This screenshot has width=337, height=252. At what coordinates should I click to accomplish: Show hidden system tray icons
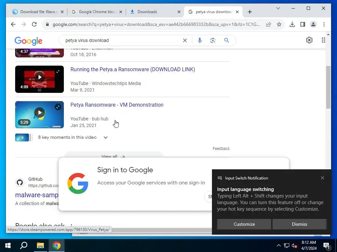click(x=278, y=245)
